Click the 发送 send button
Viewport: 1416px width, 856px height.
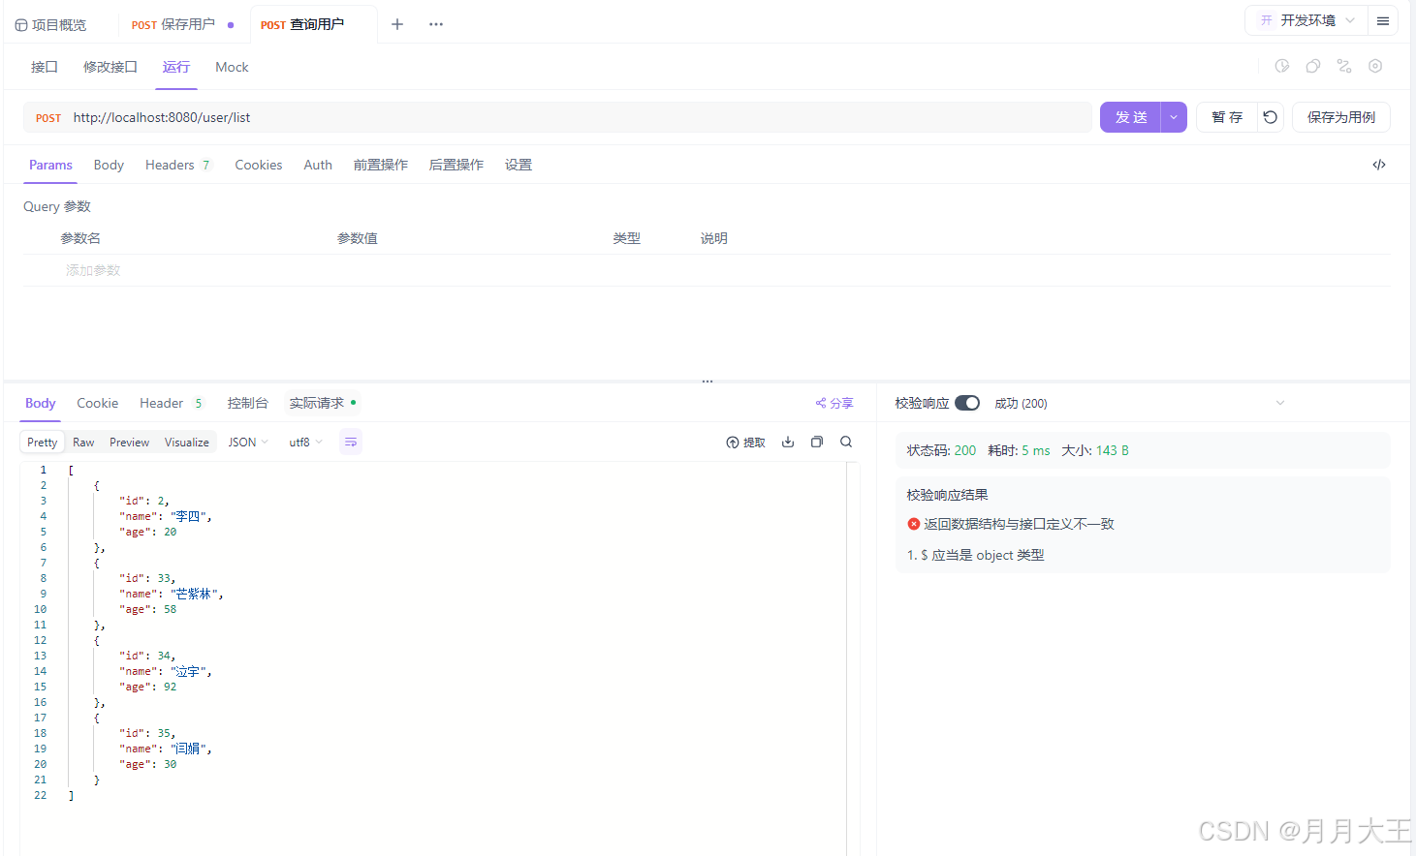tap(1130, 116)
